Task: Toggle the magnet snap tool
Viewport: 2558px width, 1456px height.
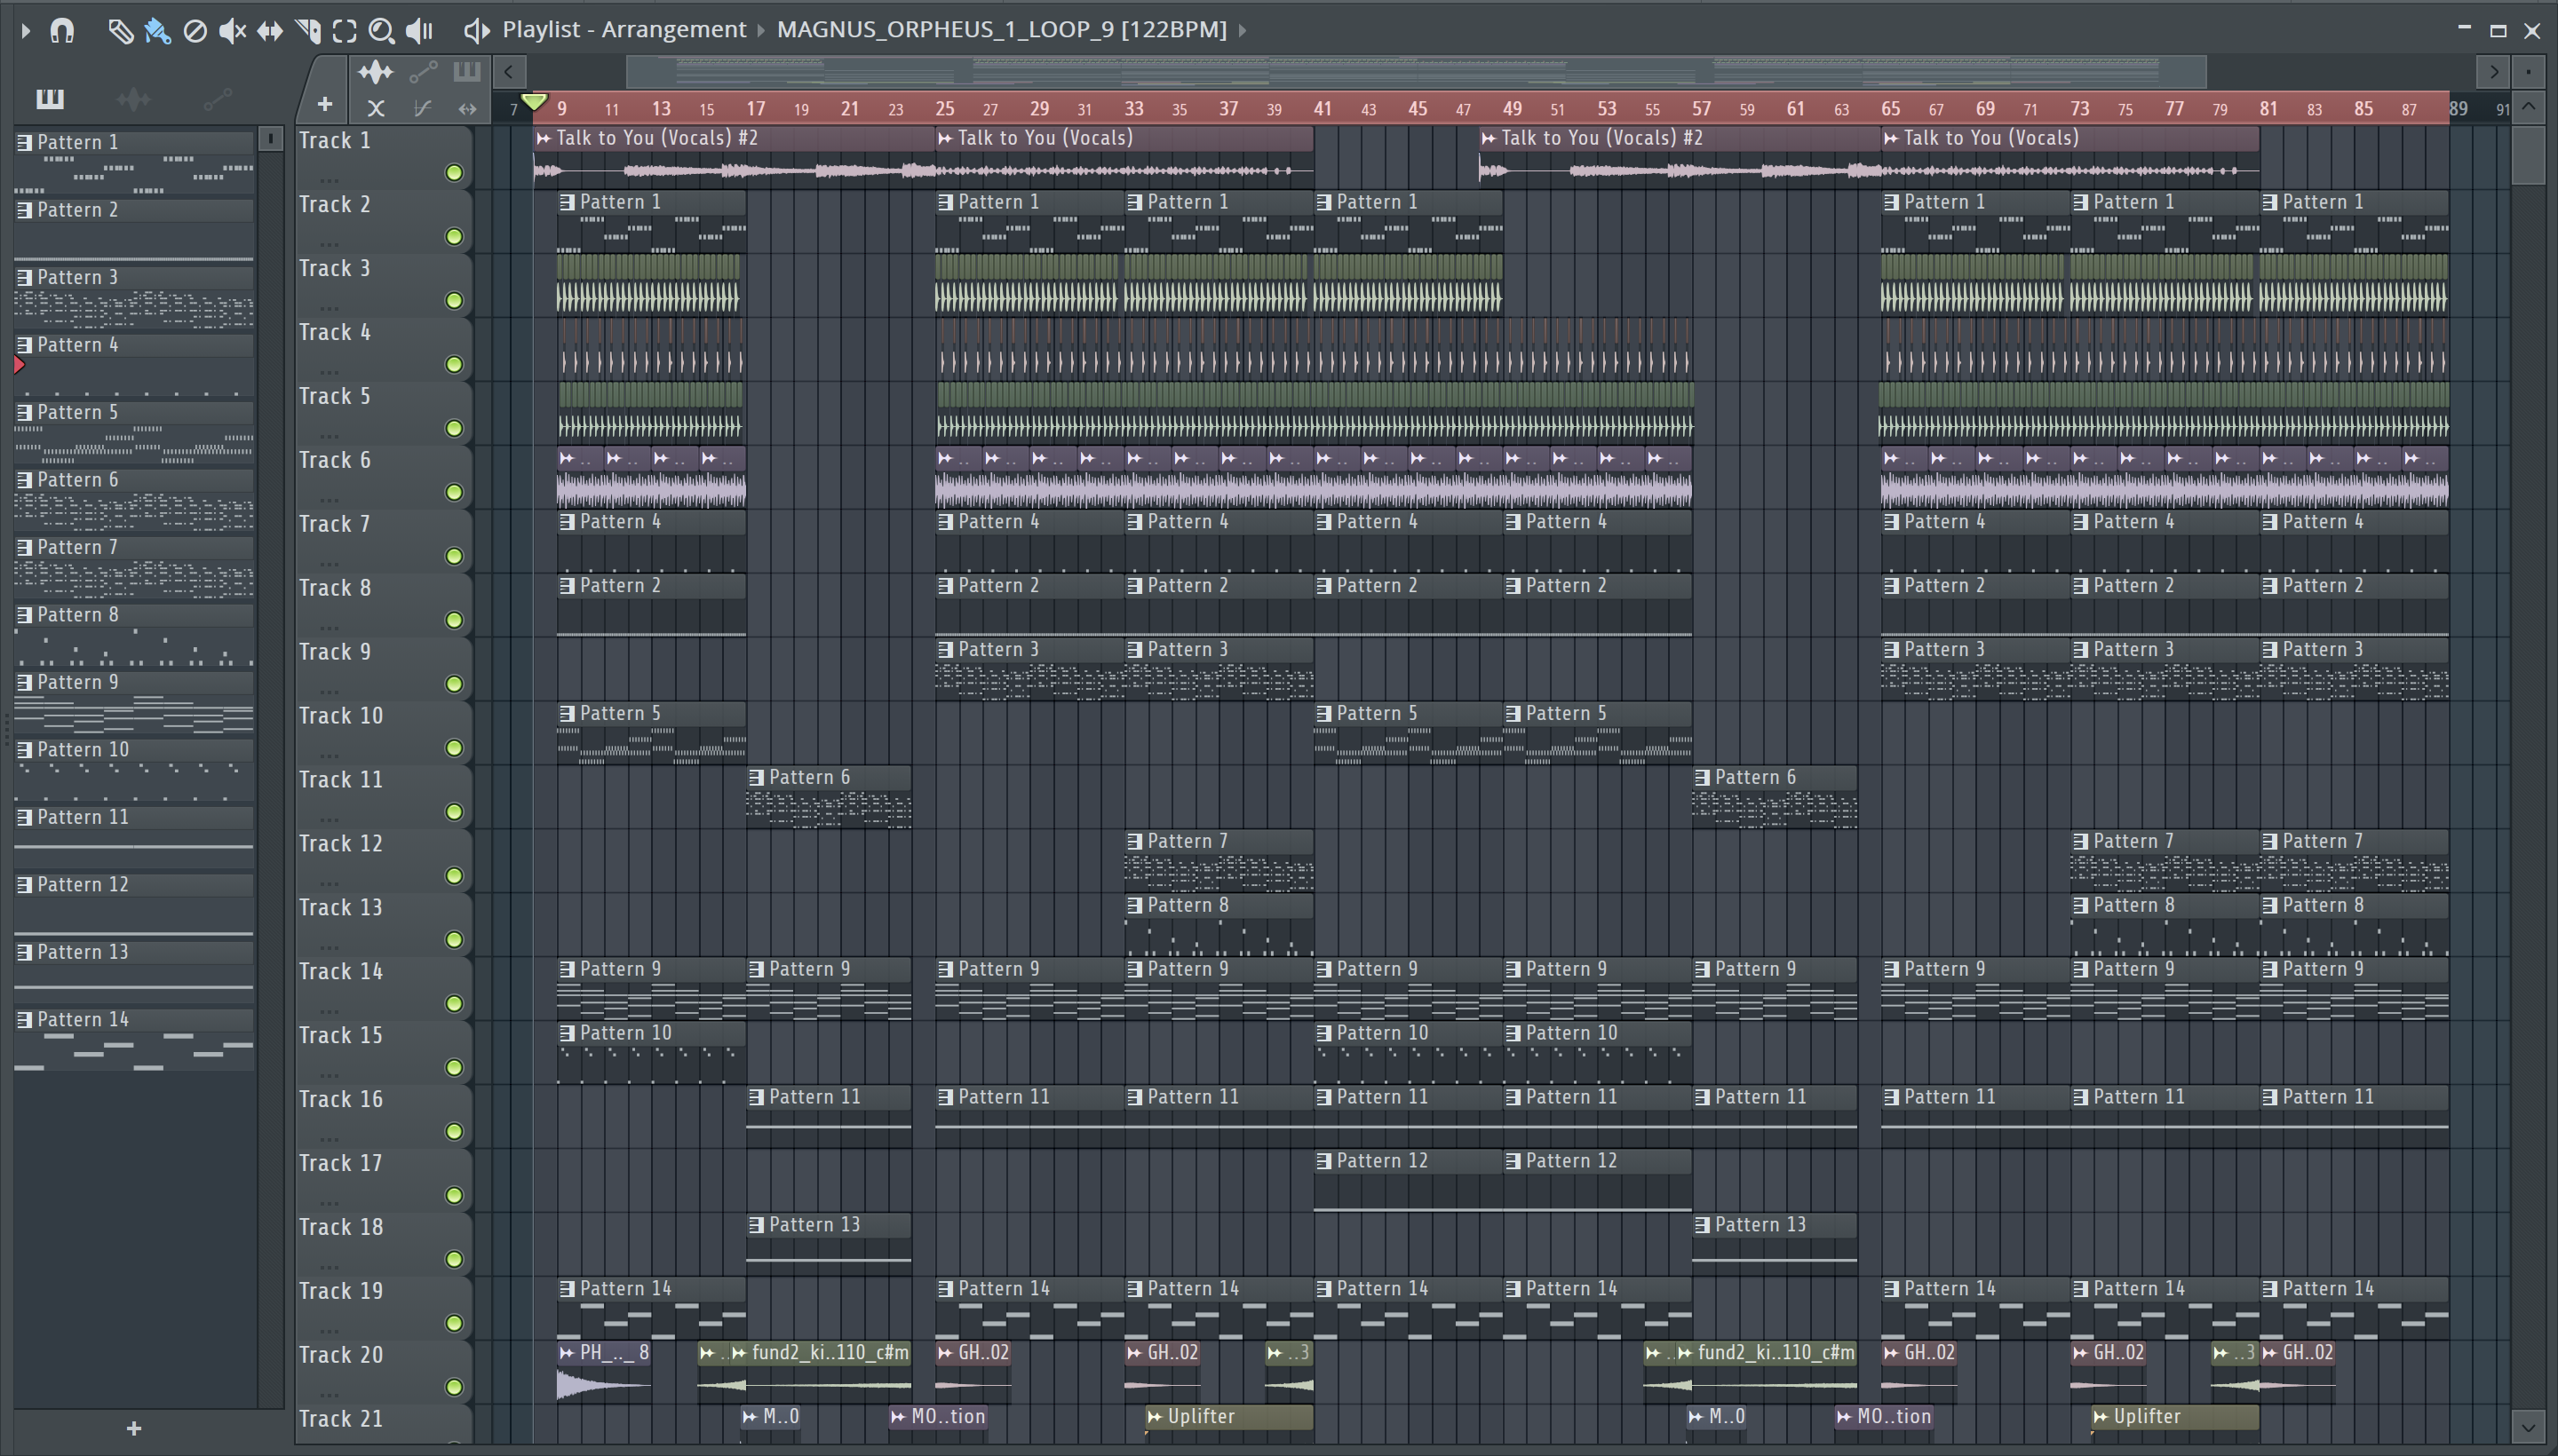Action: pyautogui.click(x=62, y=31)
